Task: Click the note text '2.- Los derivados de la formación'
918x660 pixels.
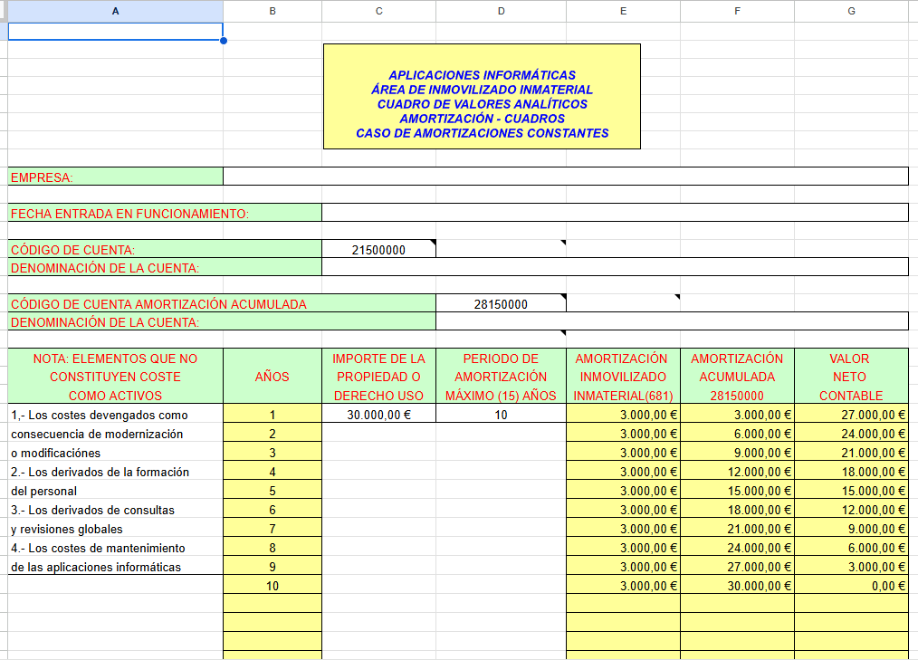Action: [100, 472]
